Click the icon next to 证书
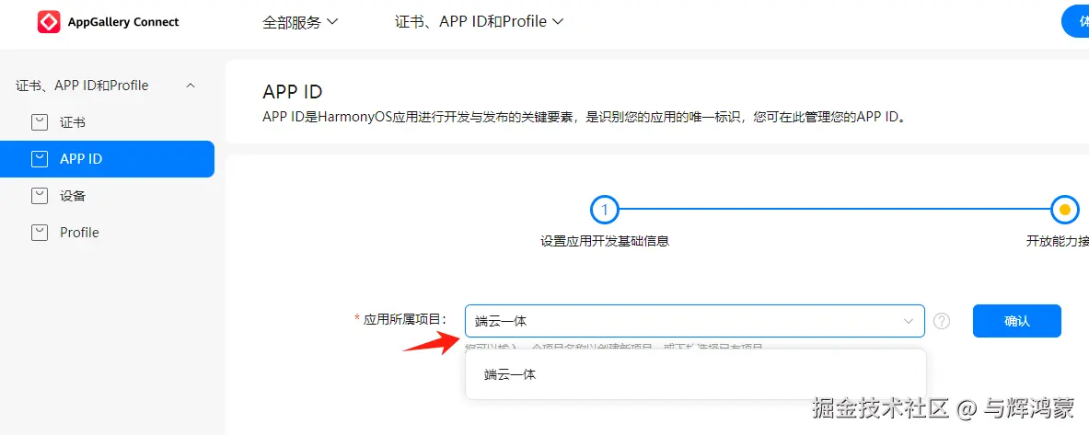The image size is (1089, 435). 40,123
